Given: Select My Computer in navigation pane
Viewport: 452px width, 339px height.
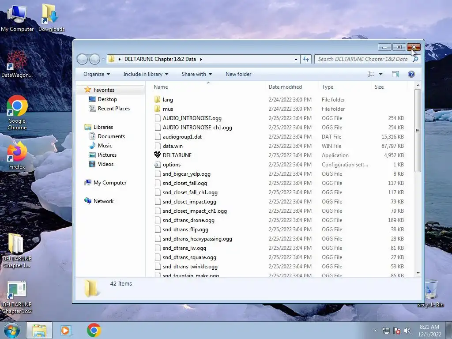Looking at the screenshot, I should 105,183.
